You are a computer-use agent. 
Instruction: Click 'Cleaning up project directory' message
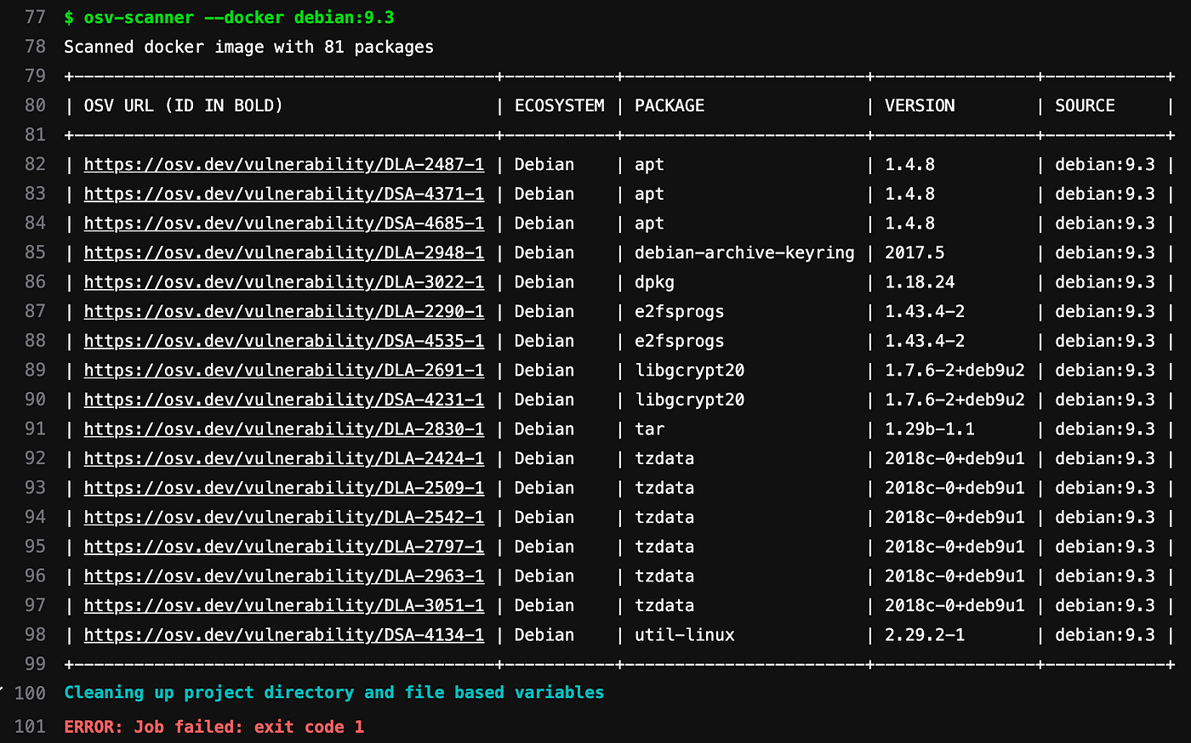(334, 692)
